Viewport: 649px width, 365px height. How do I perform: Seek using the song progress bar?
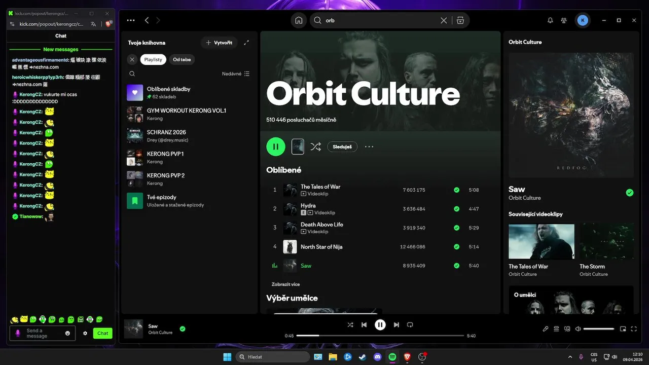pos(380,336)
